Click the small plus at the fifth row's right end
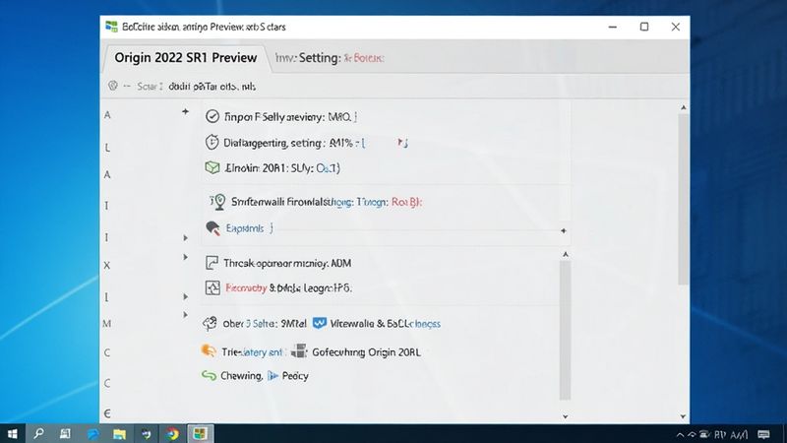Screen dimensions: 787x443 click(x=563, y=230)
